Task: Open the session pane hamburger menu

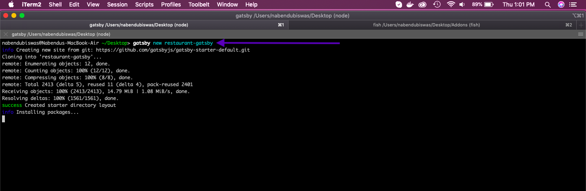Action: (581, 34)
